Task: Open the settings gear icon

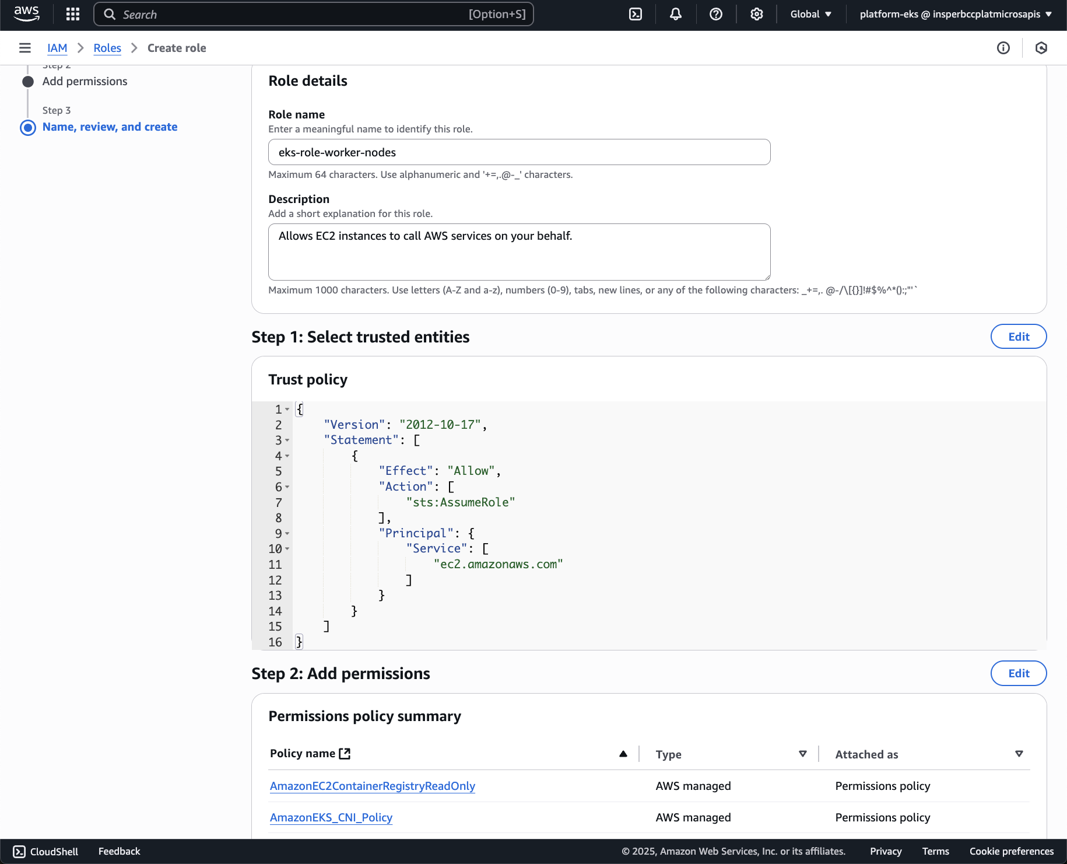Action: [x=756, y=14]
